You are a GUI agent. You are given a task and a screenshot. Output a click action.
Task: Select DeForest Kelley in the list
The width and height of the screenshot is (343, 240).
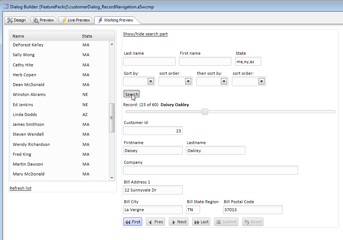click(59, 45)
